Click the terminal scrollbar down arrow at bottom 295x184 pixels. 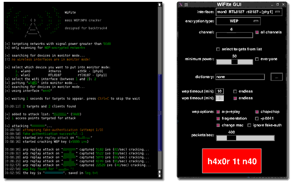[159, 176]
